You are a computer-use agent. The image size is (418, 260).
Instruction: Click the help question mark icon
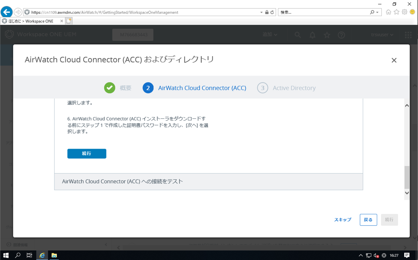(341, 35)
